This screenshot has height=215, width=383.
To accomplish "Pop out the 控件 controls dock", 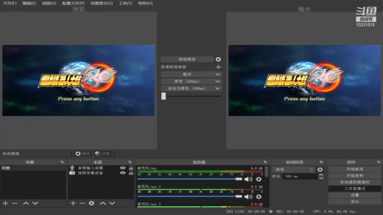I will (x=378, y=162).
